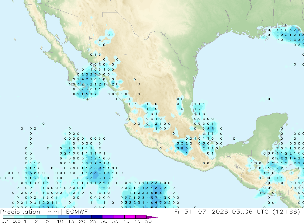Click the 'Precipitation' title word
Viewport: 304px width, 223px height.
point(20,212)
